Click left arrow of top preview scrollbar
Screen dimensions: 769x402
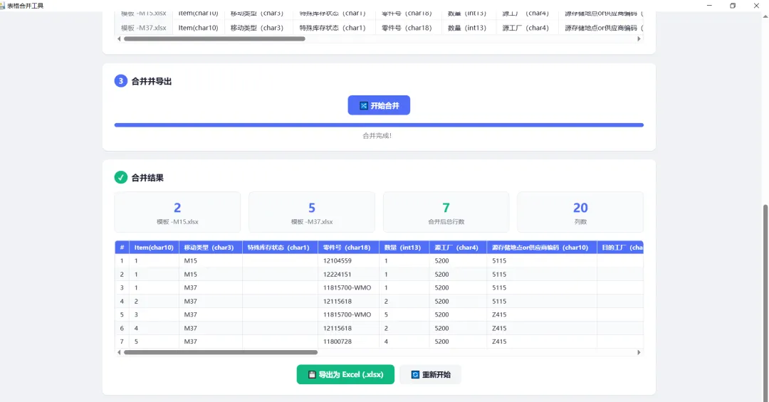coord(119,38)
